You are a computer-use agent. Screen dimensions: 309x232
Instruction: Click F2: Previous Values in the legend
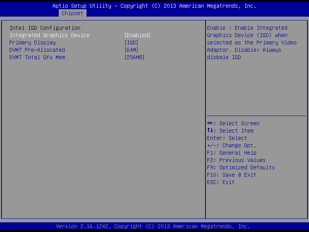pos(236,160)
